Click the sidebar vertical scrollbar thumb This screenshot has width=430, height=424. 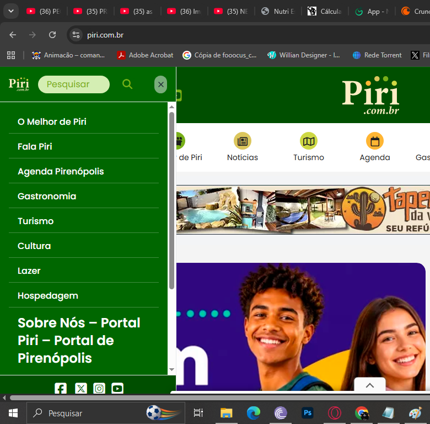point(171,200)
